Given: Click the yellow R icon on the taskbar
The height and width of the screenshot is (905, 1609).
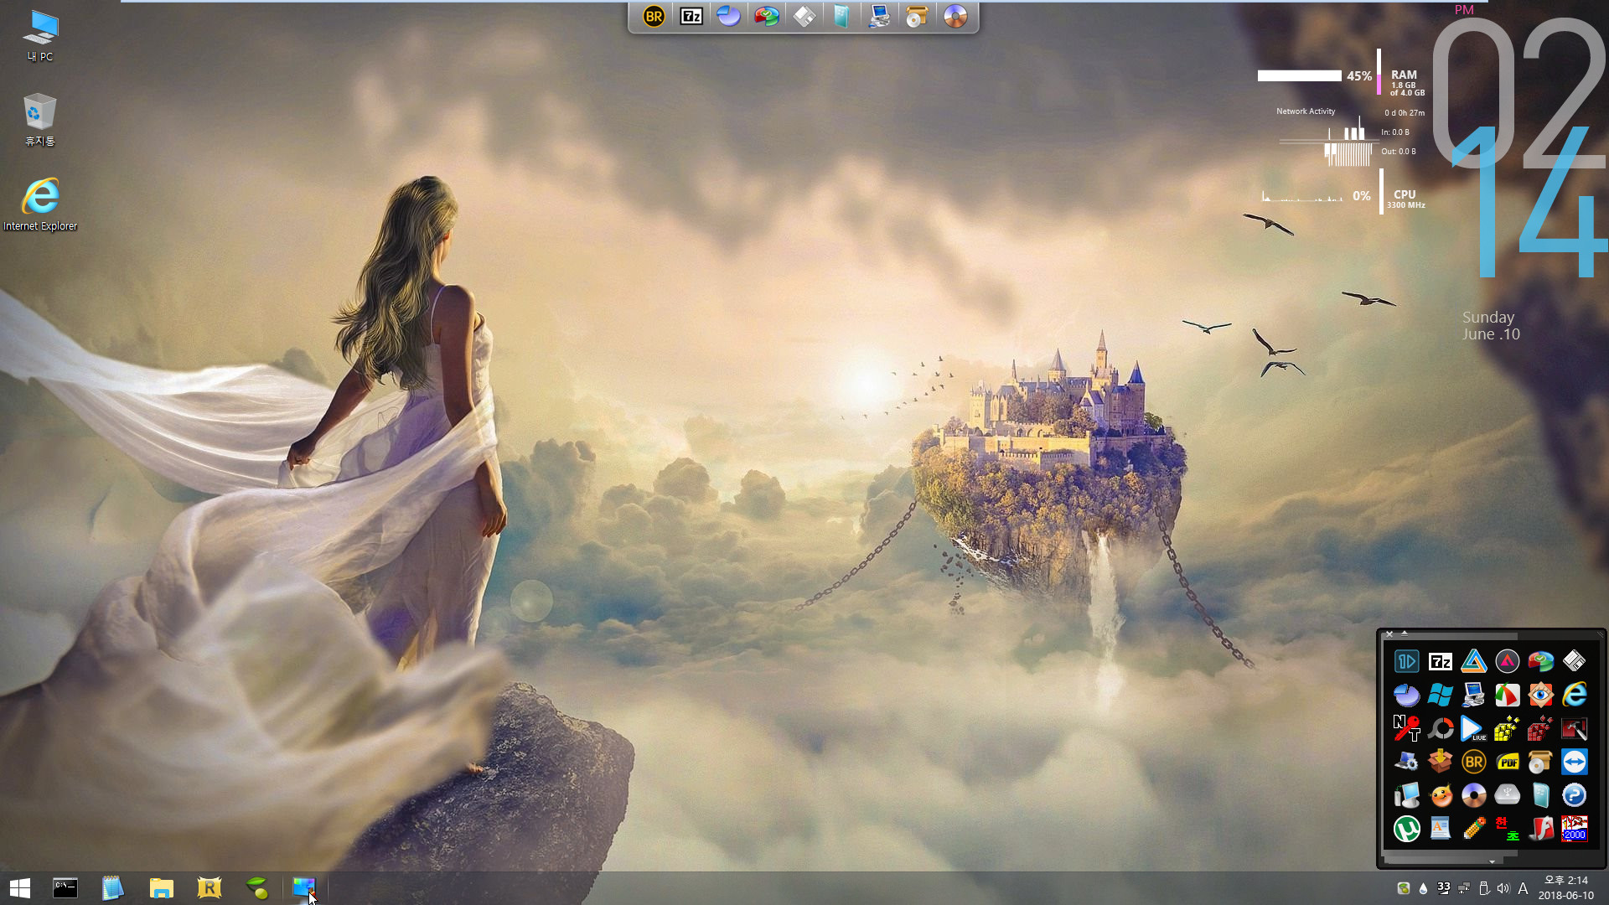Looking at the screenshot, I should coord(209,888).
